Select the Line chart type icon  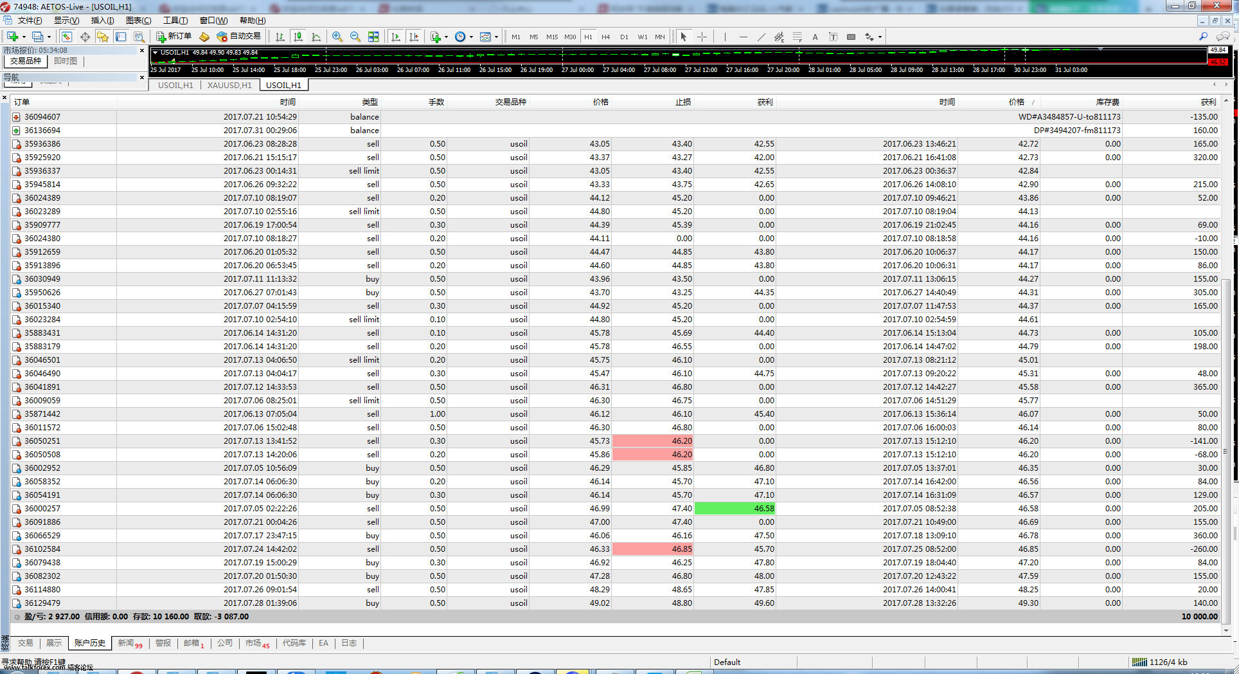coord(316,37)
